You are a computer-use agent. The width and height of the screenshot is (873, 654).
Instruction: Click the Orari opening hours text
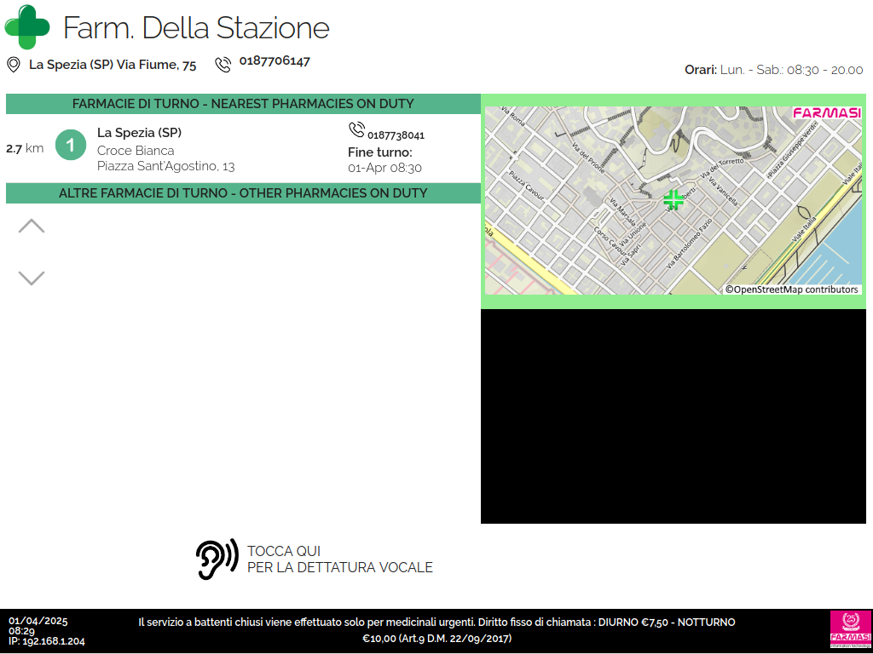(773, 70)
